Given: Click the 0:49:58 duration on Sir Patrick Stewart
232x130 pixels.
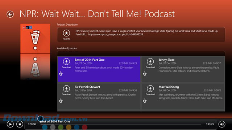Looking at the screenshot, I should click(133, 91).
